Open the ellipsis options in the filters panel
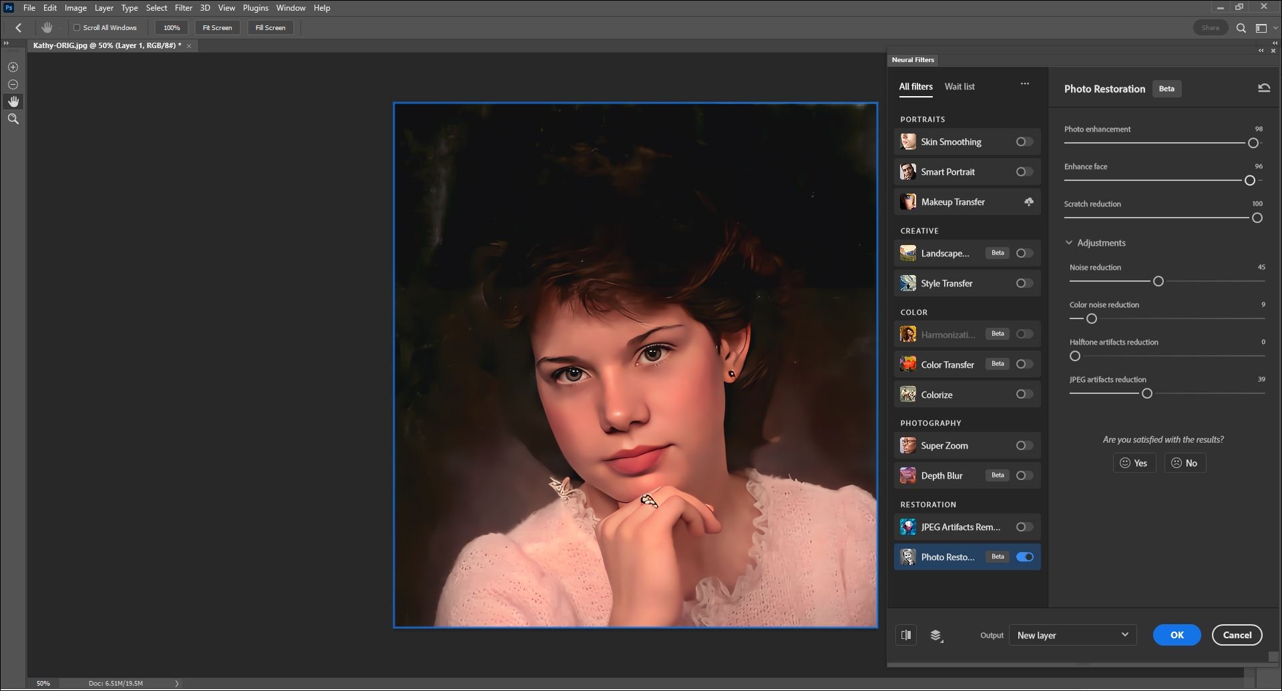The height and width of the screenshot is (691, 1282). pos(1025,83)
